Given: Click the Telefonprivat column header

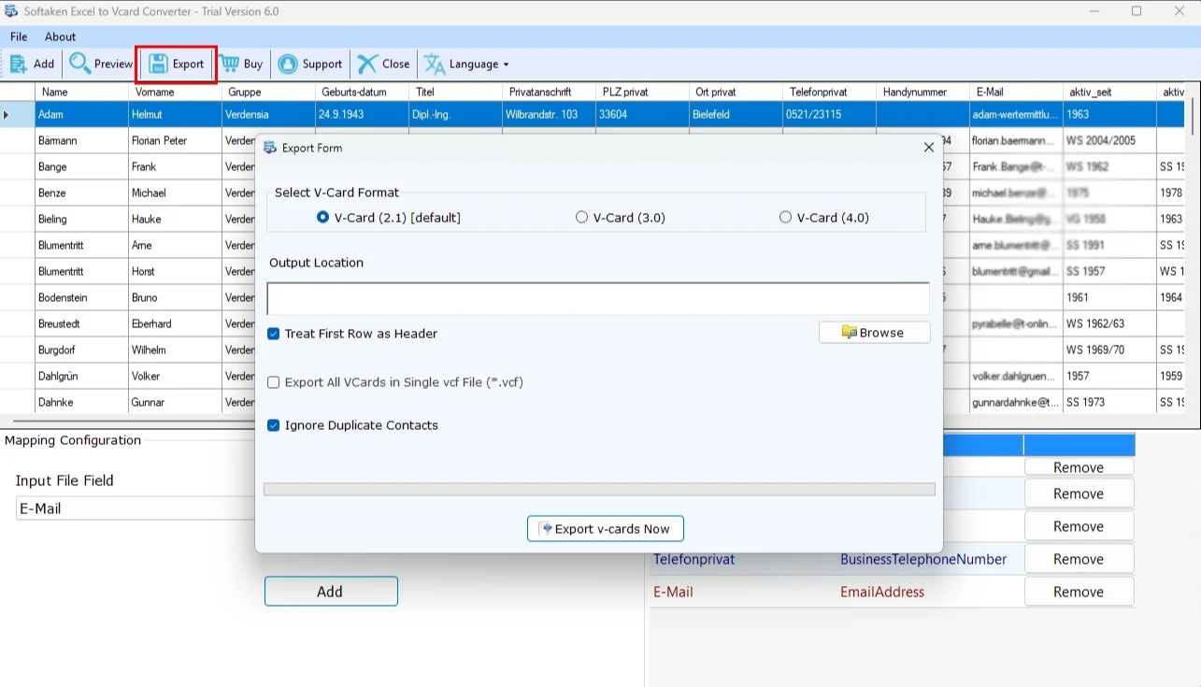Looking at the screenshot, I should 829,92.
